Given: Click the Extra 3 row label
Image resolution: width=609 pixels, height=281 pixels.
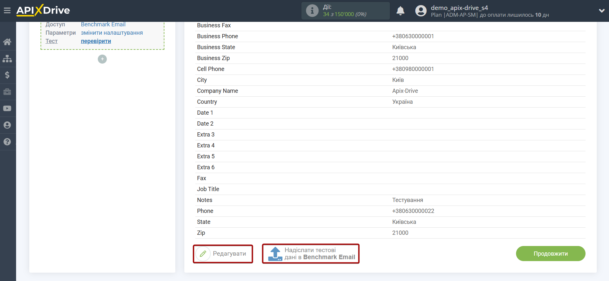Looking at the screenshot, I should [x=206, y=135].
